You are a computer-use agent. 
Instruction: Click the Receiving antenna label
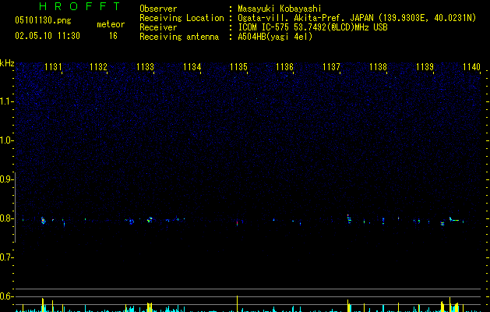(179, 37)
